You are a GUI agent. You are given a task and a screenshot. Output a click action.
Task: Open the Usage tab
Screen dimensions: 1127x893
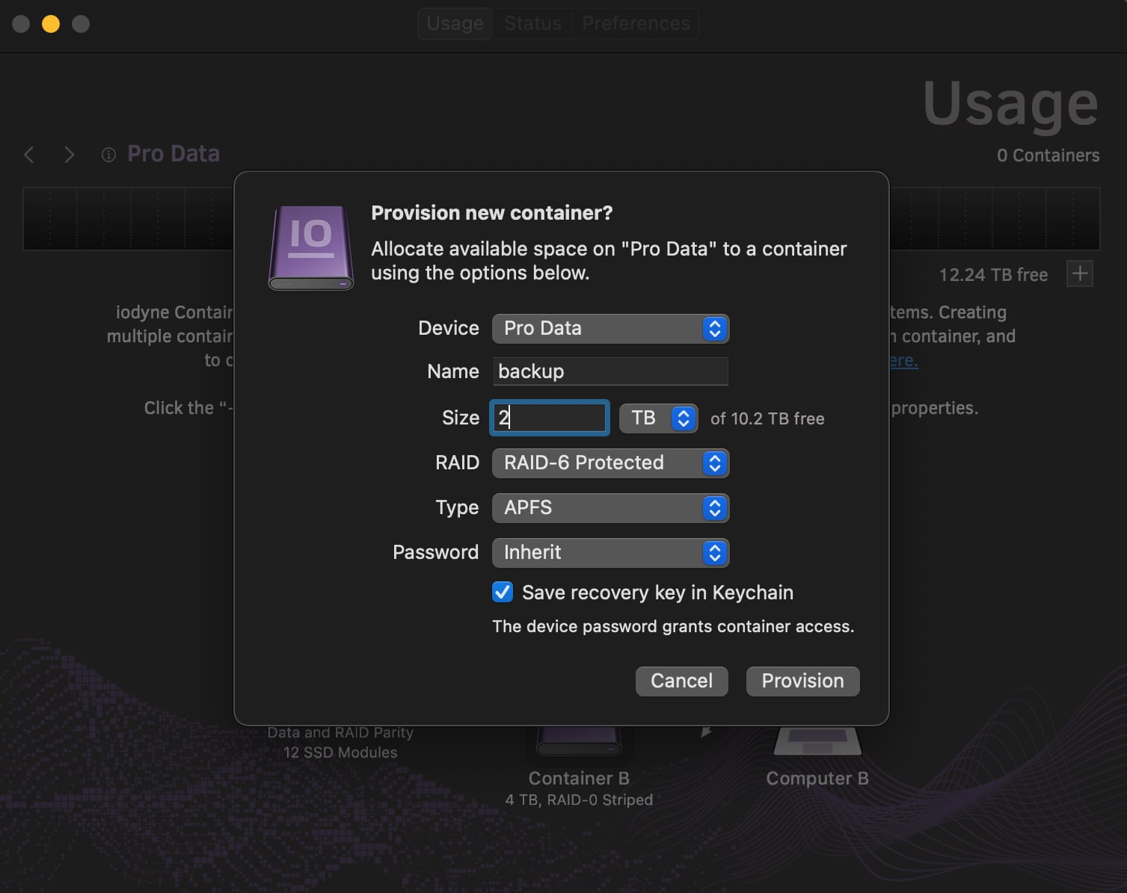pos(455,24)
